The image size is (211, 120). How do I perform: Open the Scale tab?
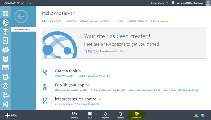(120, 21)
